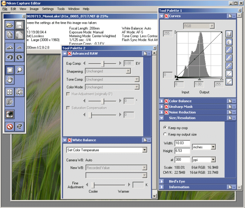Click the Open folder icon in toolbox
Viewport: 245px width, 208px height.
(9, 25)
